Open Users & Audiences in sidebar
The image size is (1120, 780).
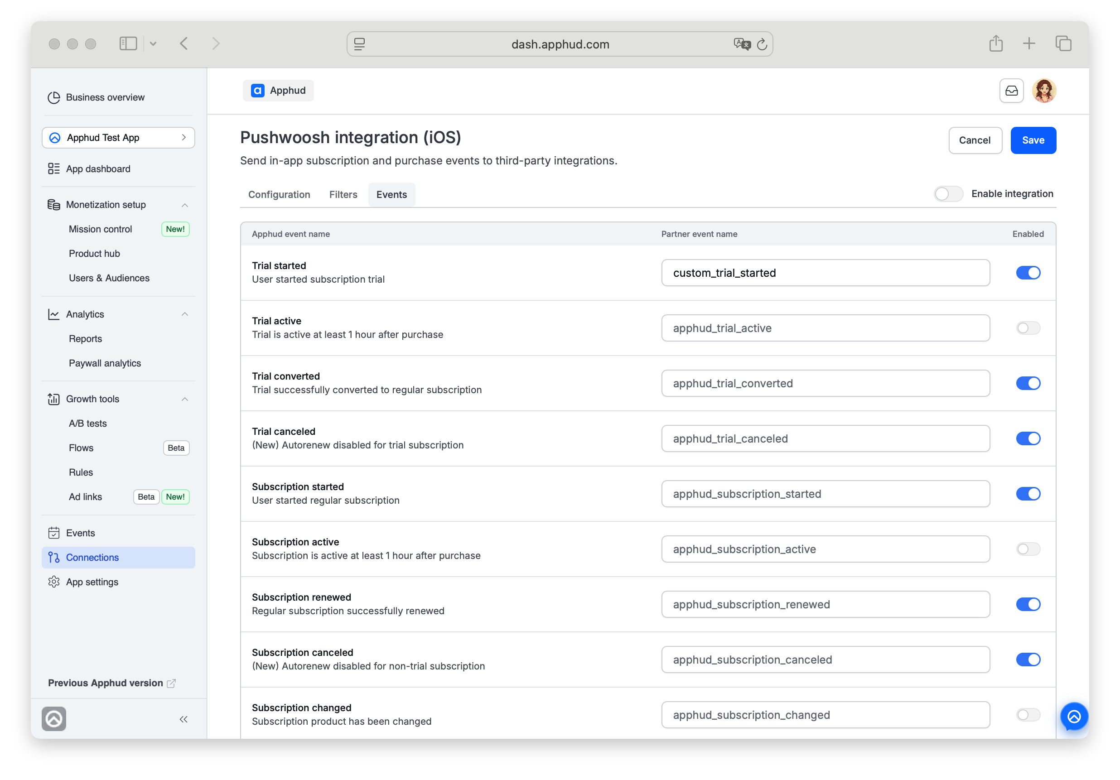(x=109, y=278)
